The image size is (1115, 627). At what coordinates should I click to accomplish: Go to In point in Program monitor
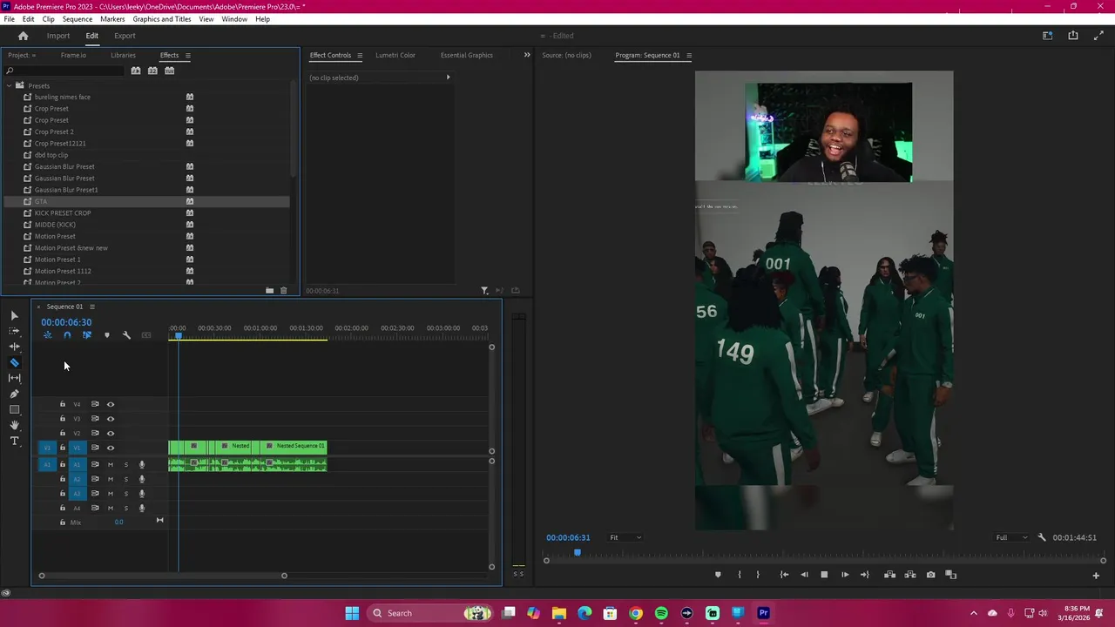pyautogui.click(x=784, y=575)
